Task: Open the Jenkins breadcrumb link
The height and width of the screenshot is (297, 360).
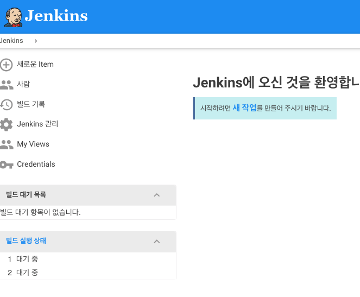Action: [11, 41]
